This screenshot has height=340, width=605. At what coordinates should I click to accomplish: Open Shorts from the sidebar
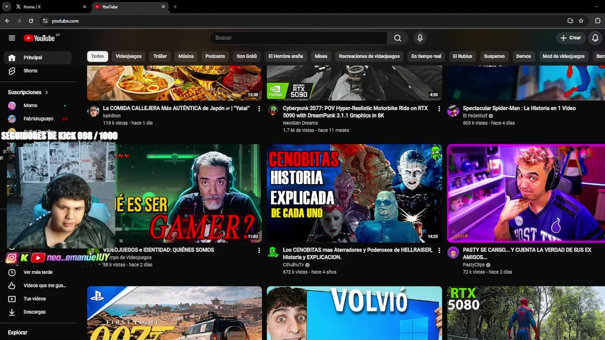[x=38, y=71]
